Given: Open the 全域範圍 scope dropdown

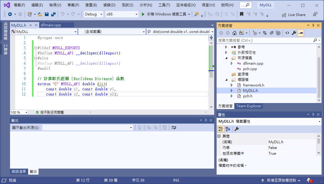Looking at the screenshot, I should tap(143, 32).
